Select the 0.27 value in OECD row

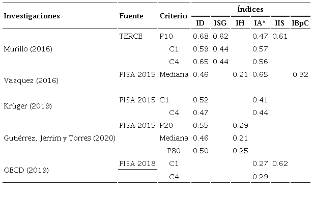260,163
